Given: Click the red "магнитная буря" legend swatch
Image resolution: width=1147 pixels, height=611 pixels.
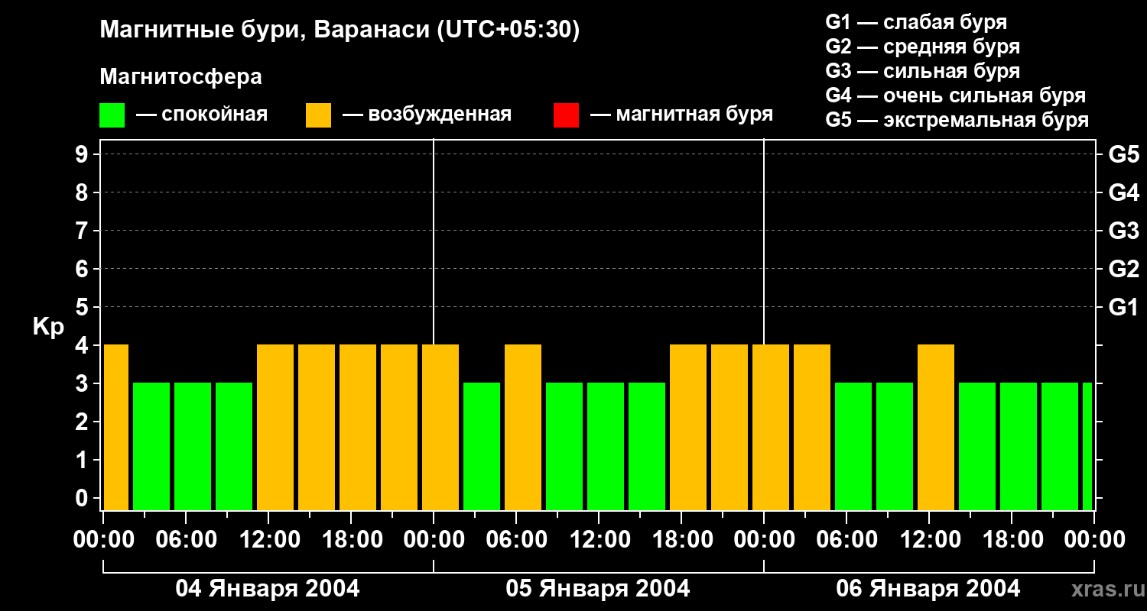Looking at the screenshot, I should pos(566,115).
